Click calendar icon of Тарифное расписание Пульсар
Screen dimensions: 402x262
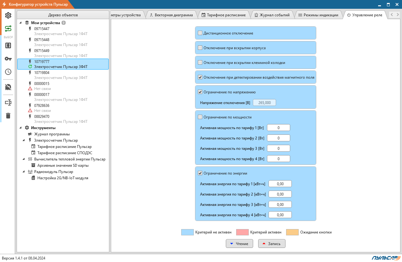tap(33, 147)
